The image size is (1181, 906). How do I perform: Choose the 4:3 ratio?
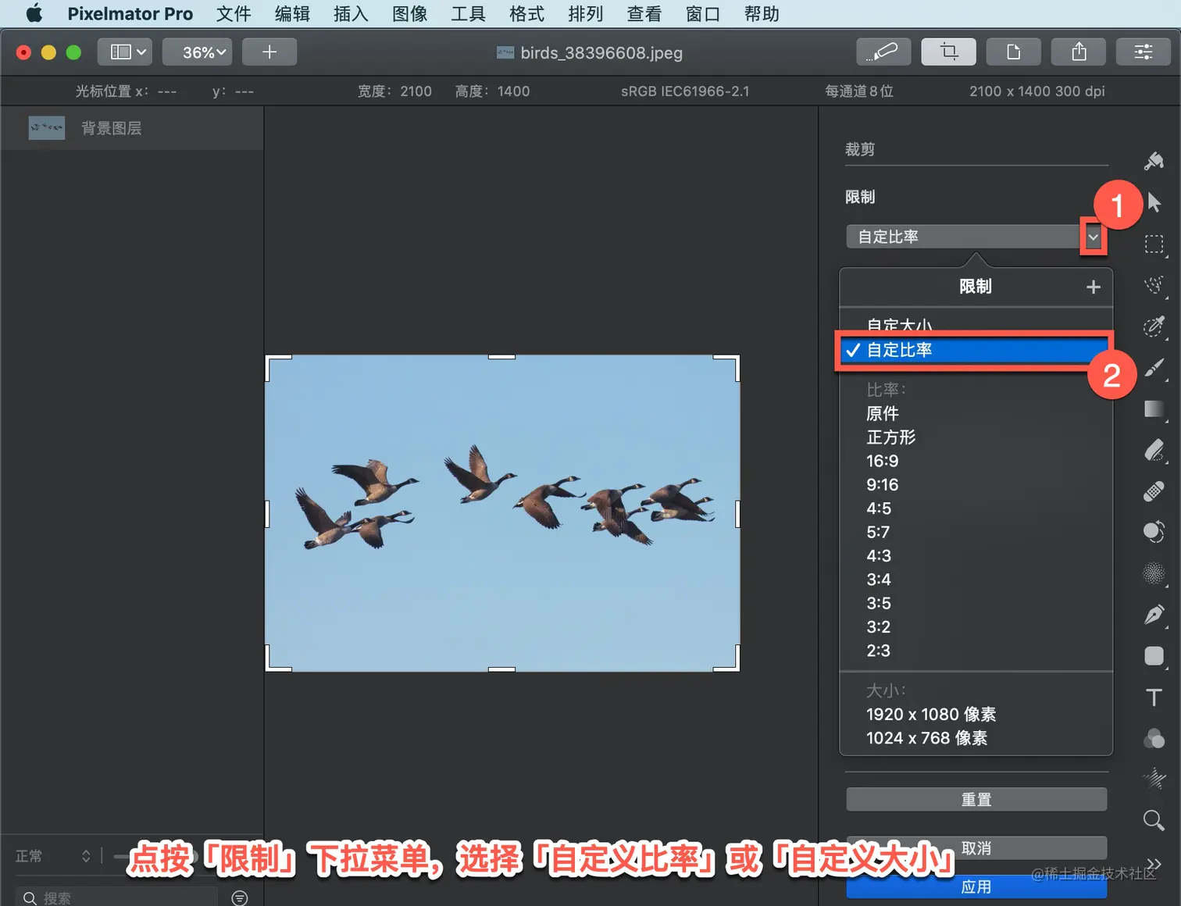click(879, 555)
